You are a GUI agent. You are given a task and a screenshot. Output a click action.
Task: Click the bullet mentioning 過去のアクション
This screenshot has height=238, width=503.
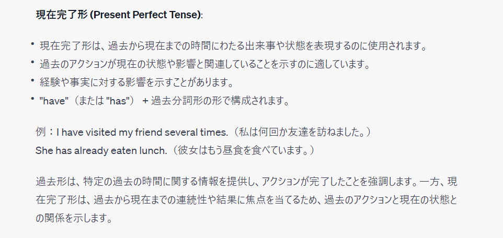(x=205, y=64)
